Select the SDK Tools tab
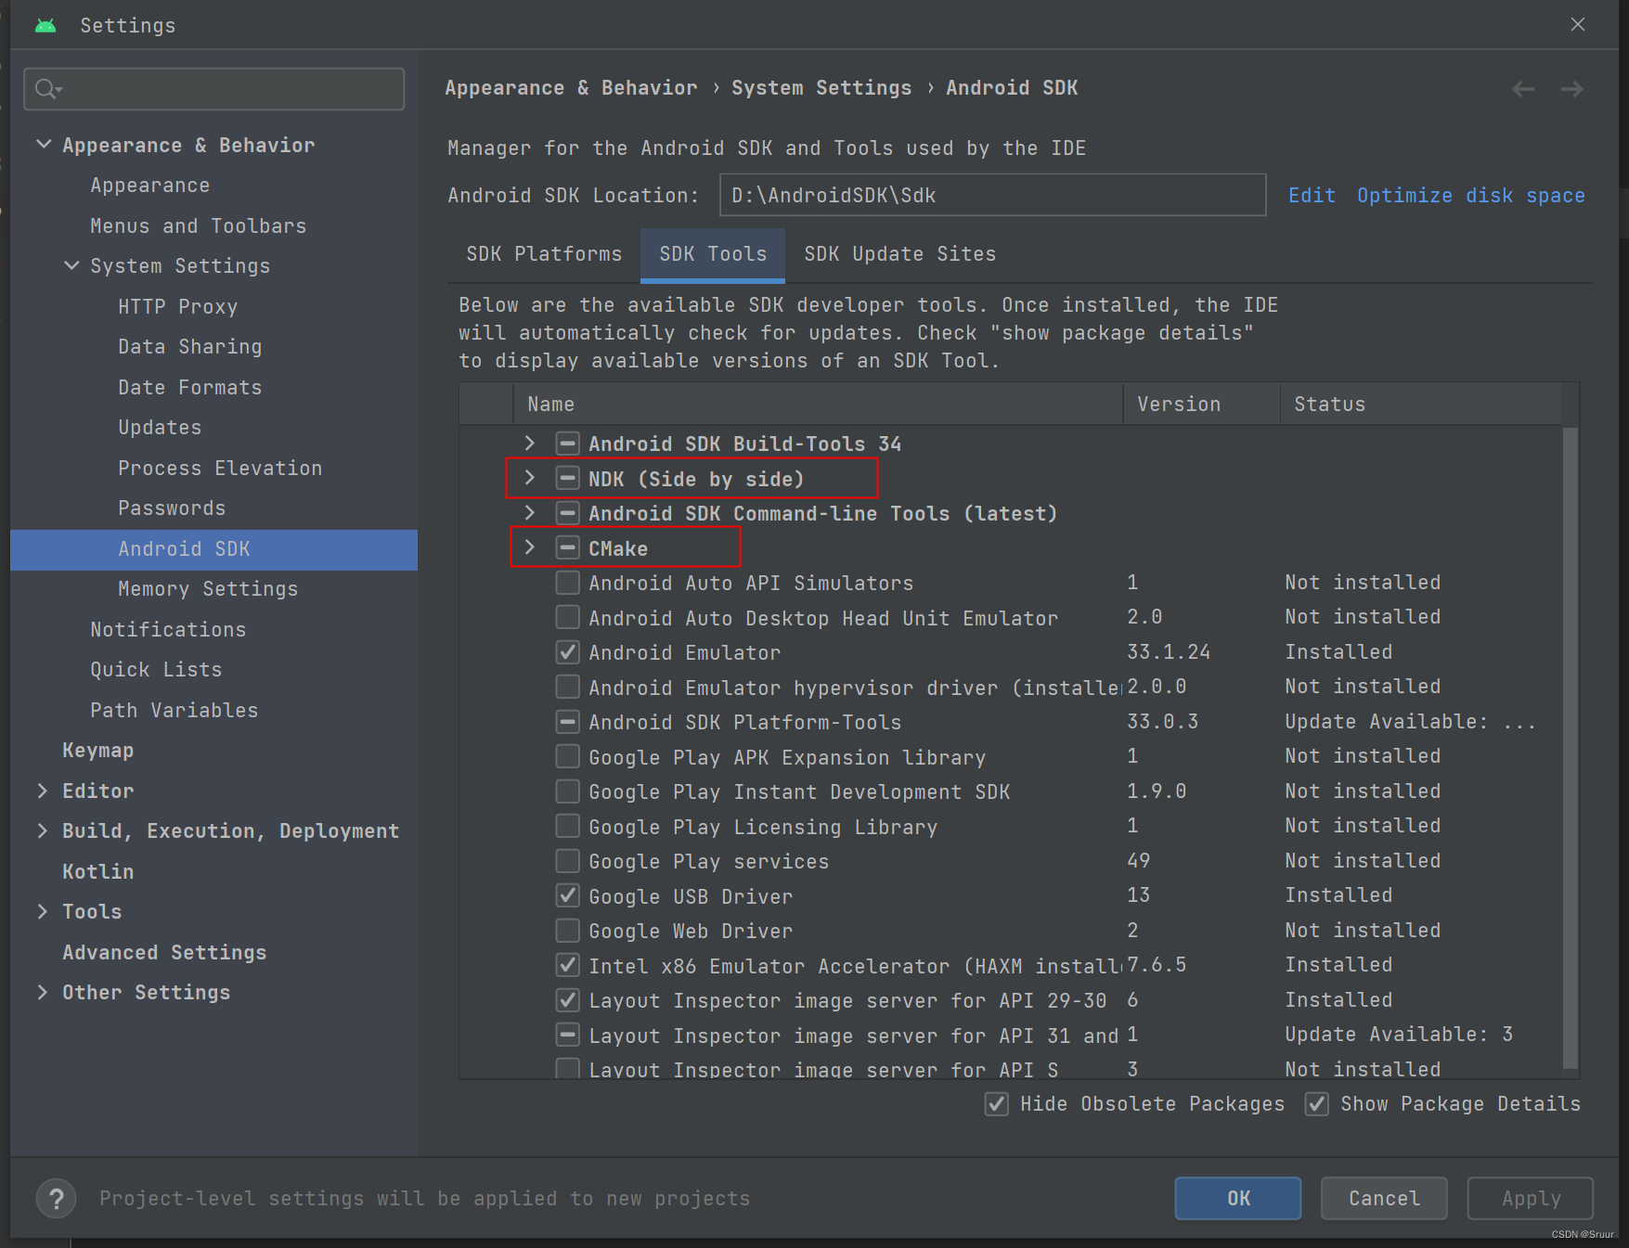Image resolution: width=1629 pixels, height=1248 pixels. (x=713, y=254)
